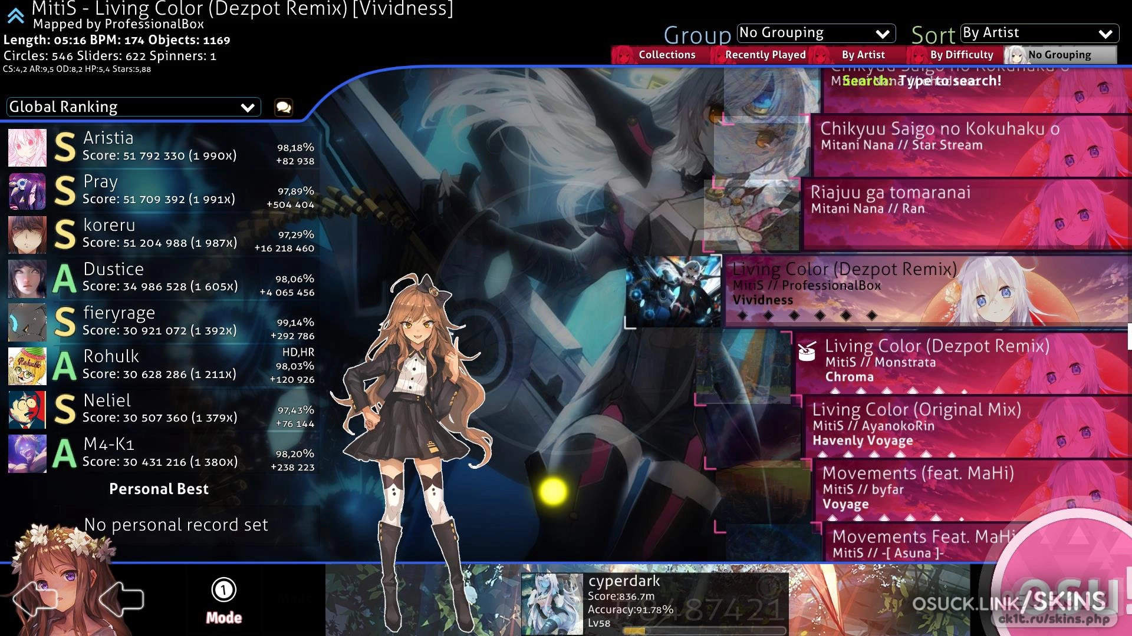Open the Group No Grouping dropdown

tap(816, 34)
